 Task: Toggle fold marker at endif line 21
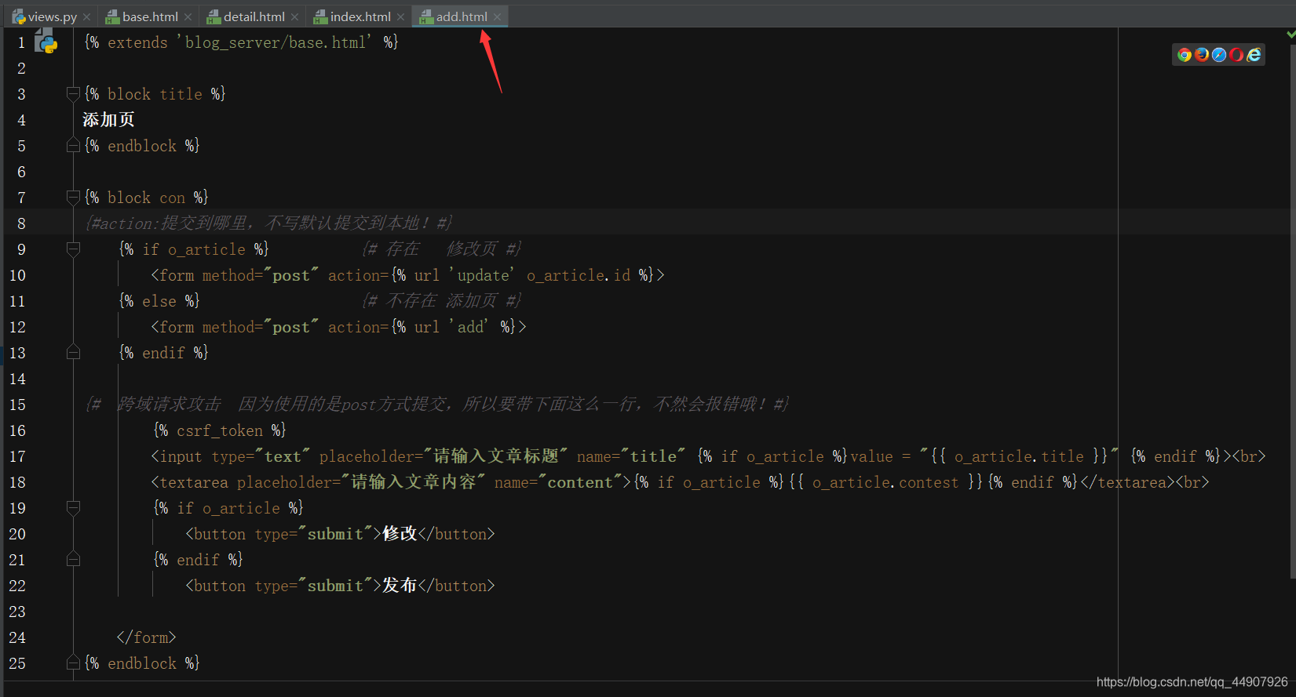coord(73,560)
